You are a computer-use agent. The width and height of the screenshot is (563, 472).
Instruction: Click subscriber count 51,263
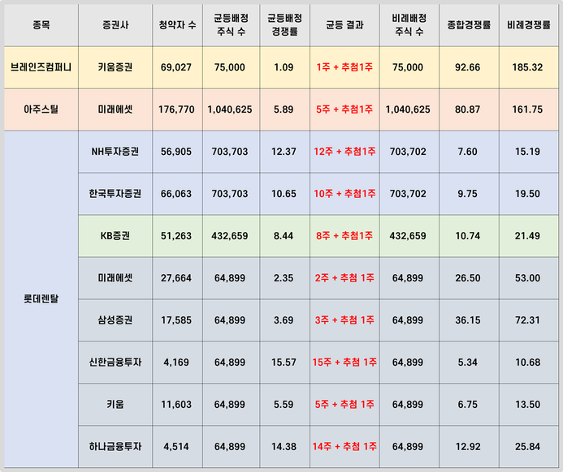click(x=176, y=236)
